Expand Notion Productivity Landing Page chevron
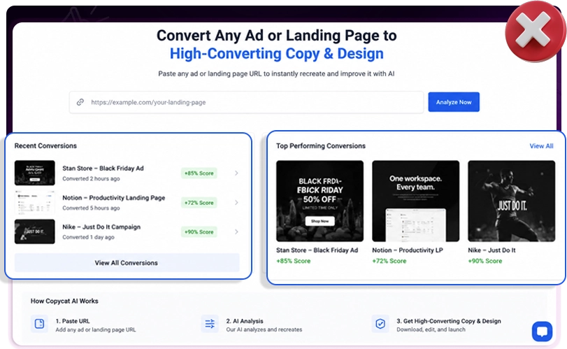This screenshot has height=349, width=567. [x=236, y=203]
